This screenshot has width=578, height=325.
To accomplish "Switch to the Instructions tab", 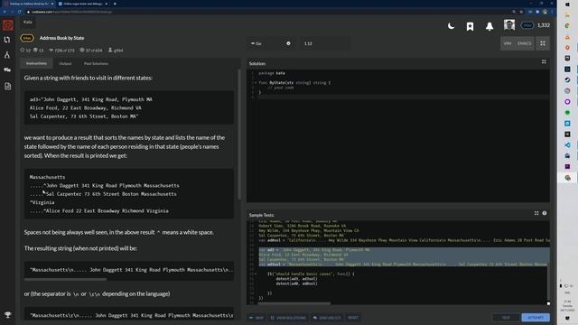I will [36, 63].
